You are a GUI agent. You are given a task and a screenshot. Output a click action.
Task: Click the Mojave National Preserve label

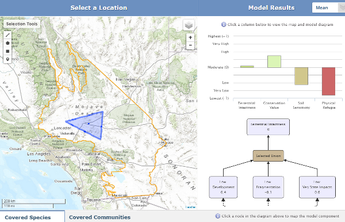(x=129, y=118)
